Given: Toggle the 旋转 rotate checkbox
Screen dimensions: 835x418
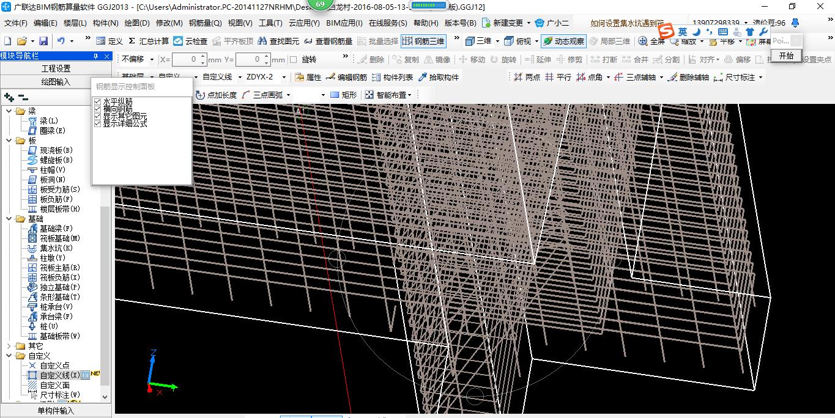Looking at the screenshot, I should (293, 59).
